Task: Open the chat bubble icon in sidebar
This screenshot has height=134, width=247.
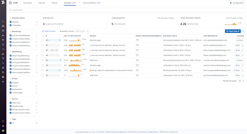Action: point(3,121)
